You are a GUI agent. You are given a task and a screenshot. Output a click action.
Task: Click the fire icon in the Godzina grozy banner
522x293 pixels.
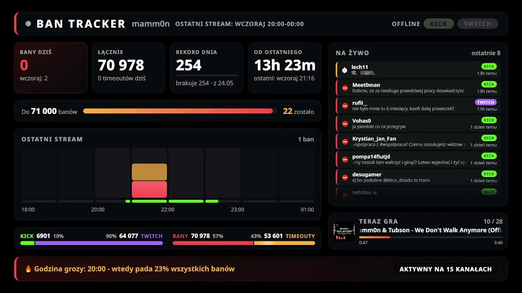[x=28, y=269]
